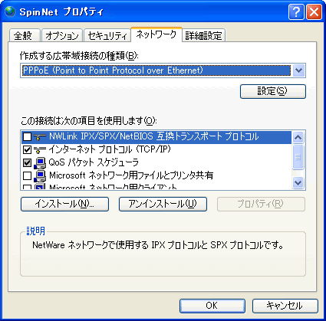Click the list scrollbar down arrow

(298, 182)
